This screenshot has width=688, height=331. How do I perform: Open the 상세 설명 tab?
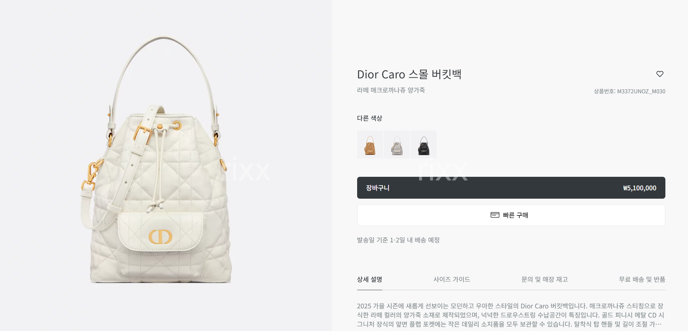coord(370,280)
